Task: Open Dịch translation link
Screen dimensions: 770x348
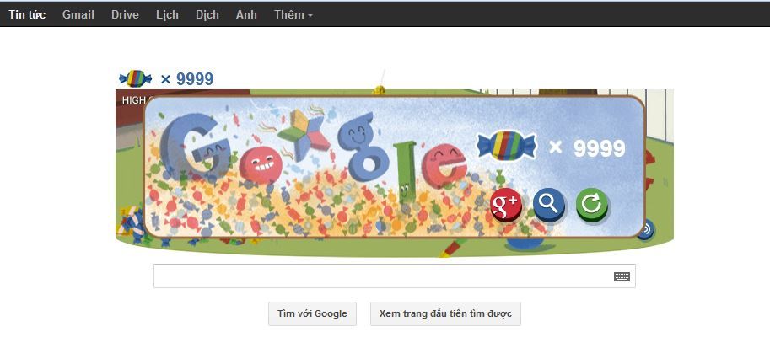Action: [207, 14]
